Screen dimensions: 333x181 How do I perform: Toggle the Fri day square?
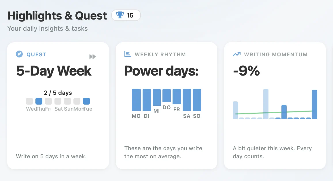pyautogui.click(x=48, y=101)
